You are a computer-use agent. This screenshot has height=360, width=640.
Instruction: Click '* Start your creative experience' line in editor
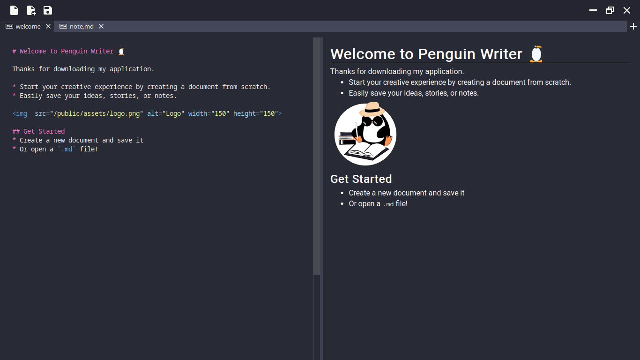click(141, 87)
